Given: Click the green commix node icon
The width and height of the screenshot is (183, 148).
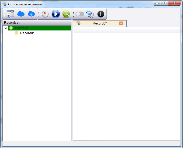Looking at the screenshot, I should tap(11, 28).
